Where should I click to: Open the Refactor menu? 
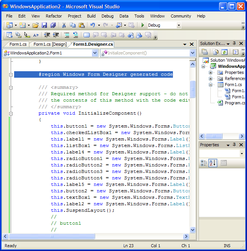(54, 16)
